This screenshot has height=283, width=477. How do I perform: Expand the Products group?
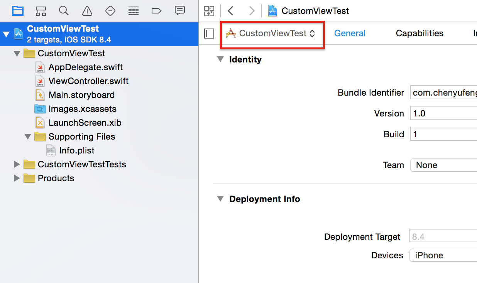click(x=17, y=178)
